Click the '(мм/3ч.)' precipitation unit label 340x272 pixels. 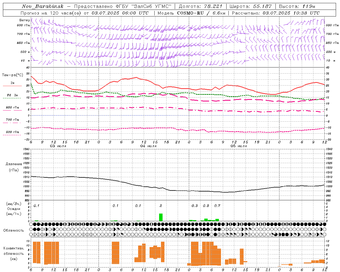(14, 204)
